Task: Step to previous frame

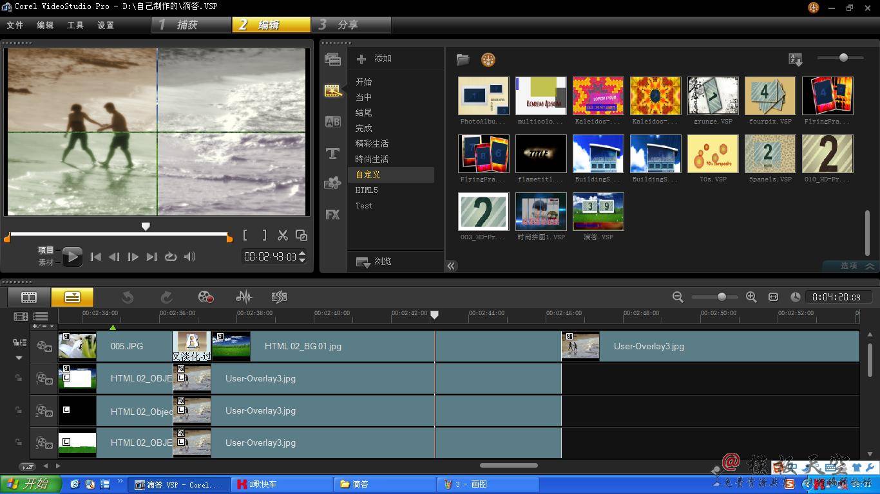Action: (x=114, y=257)
